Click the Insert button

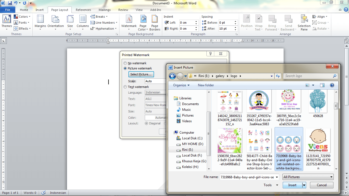292,185
